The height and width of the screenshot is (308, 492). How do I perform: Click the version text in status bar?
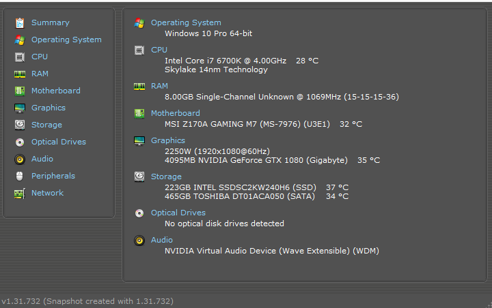coord(87,301)
